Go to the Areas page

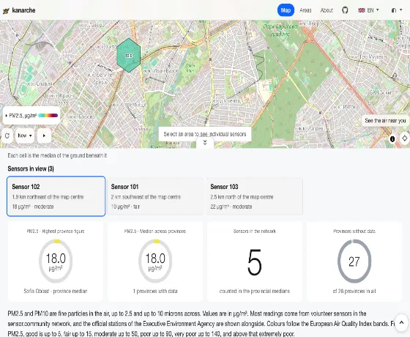click(x=305, y=10)
